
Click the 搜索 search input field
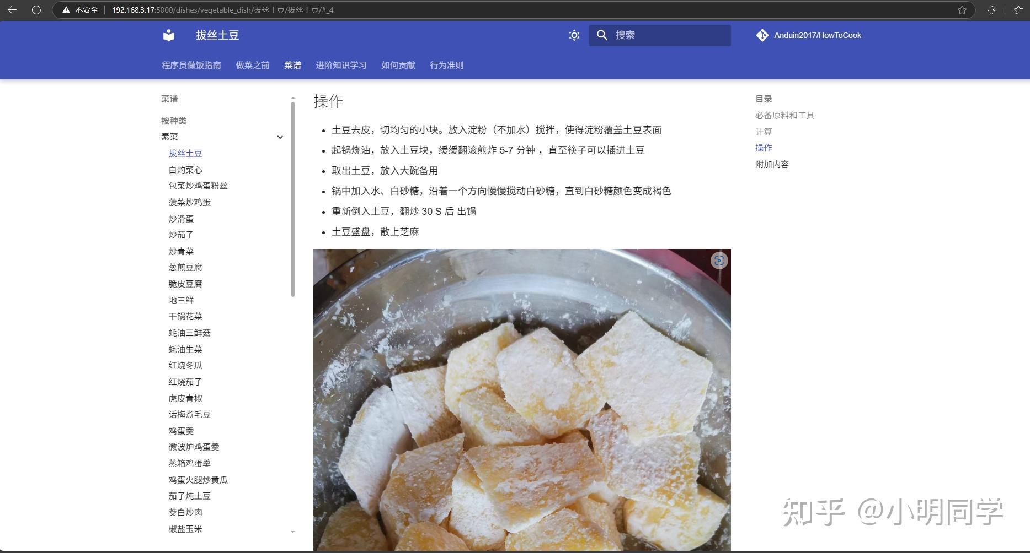(660, 35)
